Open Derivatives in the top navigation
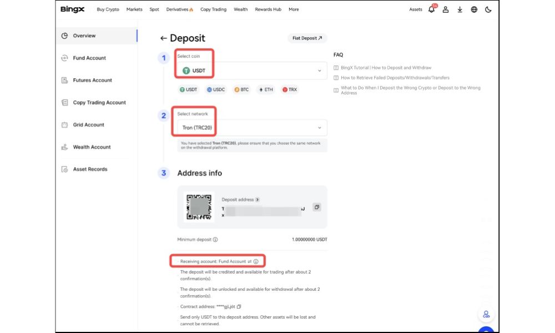This screenshot has width=555, height=333. pyautogui.click(x=180, y=9)
